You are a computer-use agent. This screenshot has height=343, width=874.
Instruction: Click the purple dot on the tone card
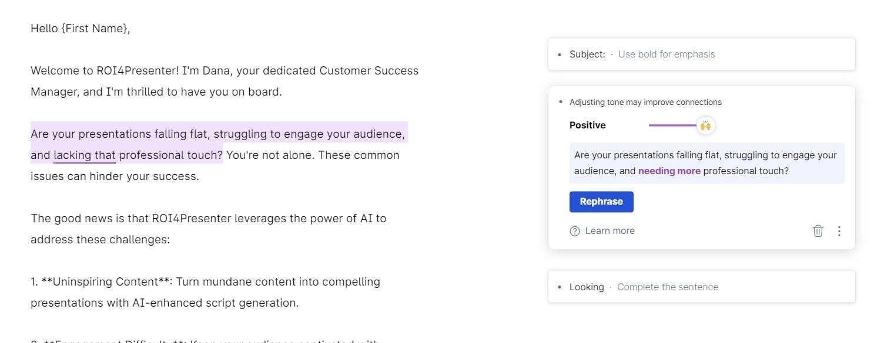coord(560,101)
